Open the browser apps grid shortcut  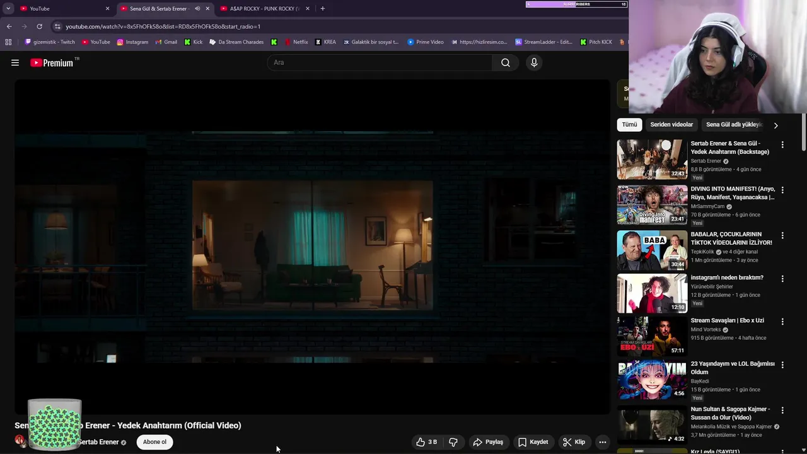point(8,42)
